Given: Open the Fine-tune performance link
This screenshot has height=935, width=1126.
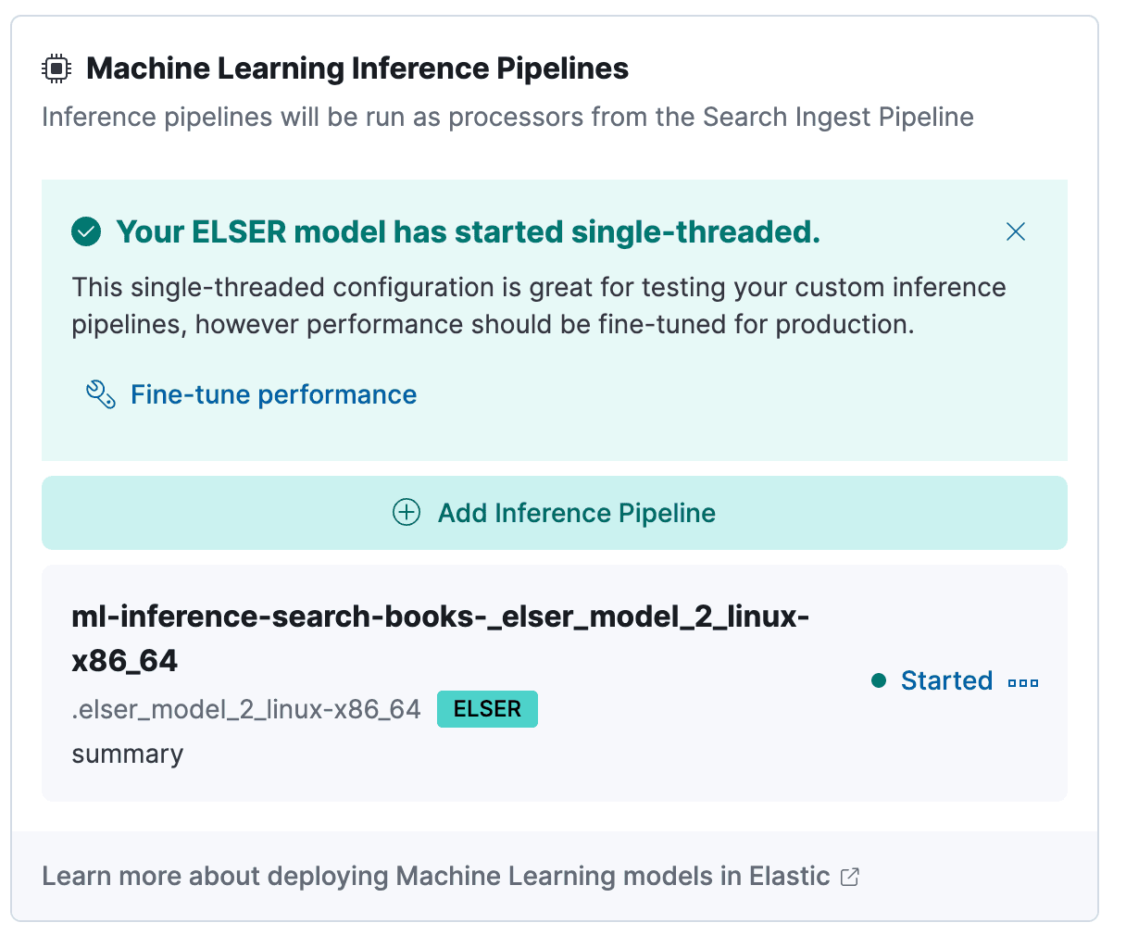Looking at the screenshot, I should coord(272,393).
